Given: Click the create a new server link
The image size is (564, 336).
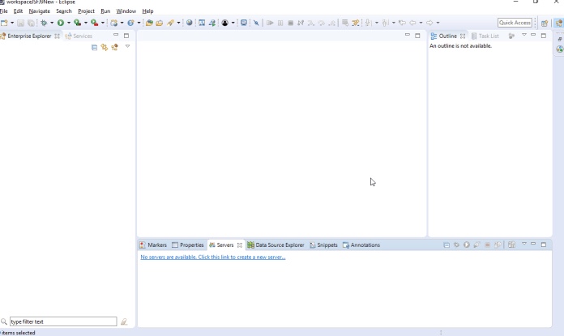Looking at the screenshot, I should 212,257.
